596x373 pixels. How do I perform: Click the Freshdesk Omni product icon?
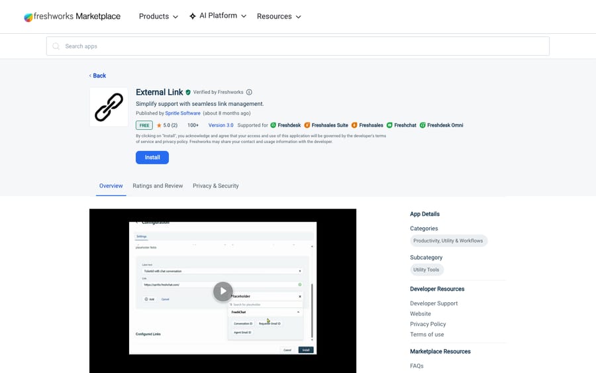pos(422,125)
